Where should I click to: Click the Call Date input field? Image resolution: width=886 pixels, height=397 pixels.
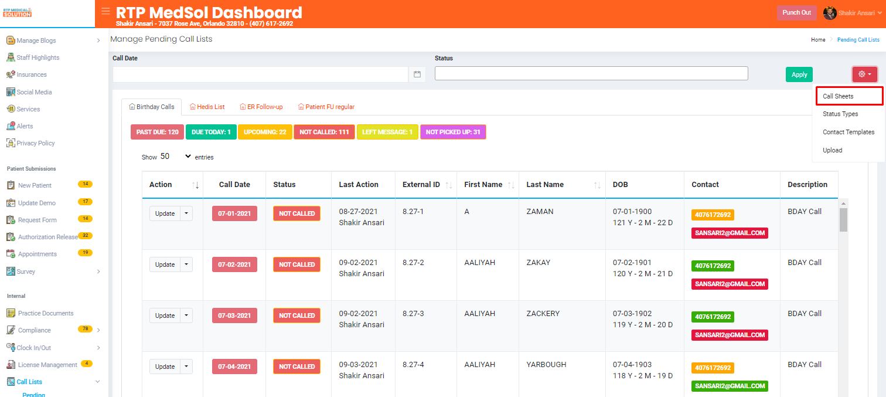[x=260, y=74]
